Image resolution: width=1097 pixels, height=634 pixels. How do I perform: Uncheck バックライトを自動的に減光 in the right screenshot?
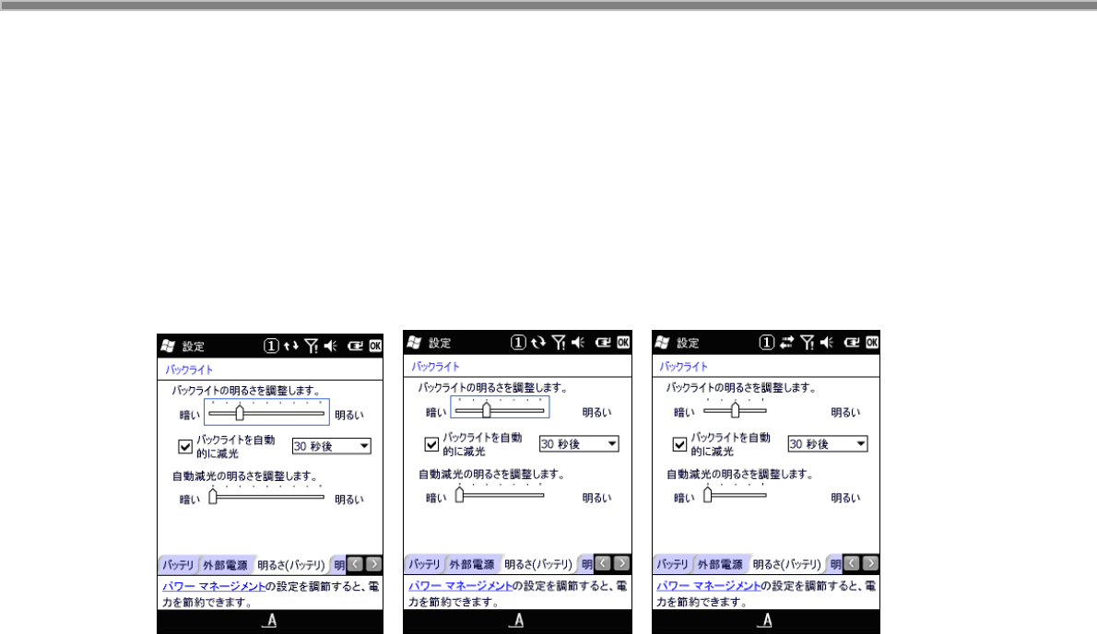click(679, 444)
